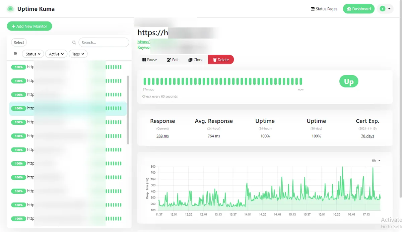Open the user profile avatar menu
The height and width of the screenshot is (232, 402).
[x=385, y=9]
